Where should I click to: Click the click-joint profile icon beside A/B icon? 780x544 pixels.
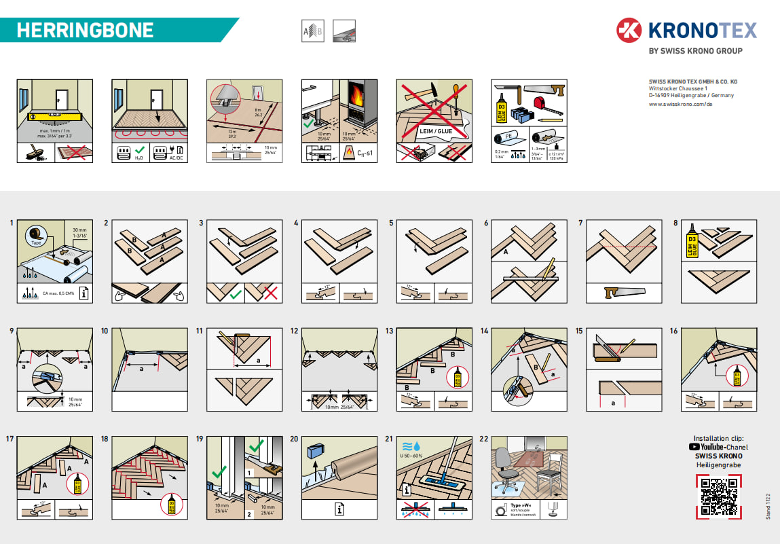(x=344, y=31)
